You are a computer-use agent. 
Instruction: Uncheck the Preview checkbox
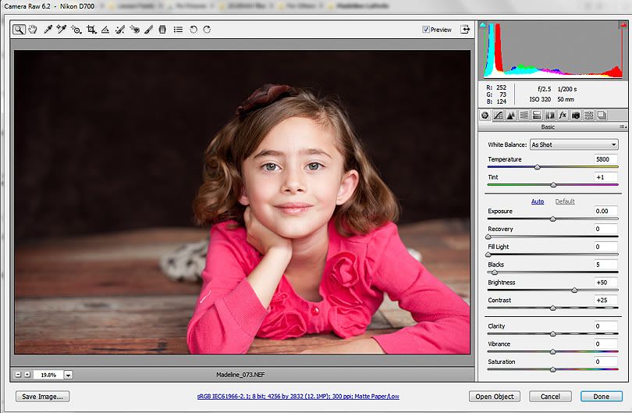click(426, 30)
